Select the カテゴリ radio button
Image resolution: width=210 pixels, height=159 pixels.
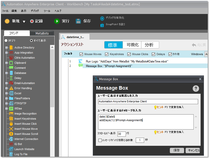(6, 40)
